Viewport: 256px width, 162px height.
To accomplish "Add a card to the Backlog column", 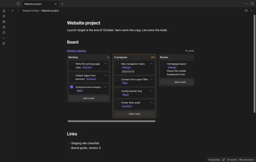I will point(89,98).
